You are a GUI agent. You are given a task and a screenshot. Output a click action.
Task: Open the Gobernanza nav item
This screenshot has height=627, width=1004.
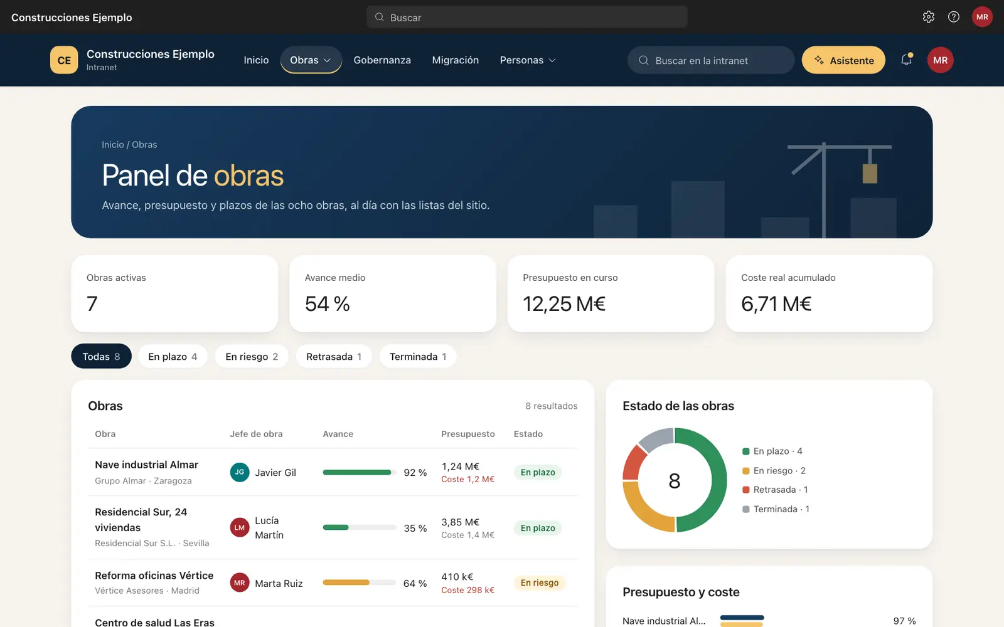[x=382, y=60]
